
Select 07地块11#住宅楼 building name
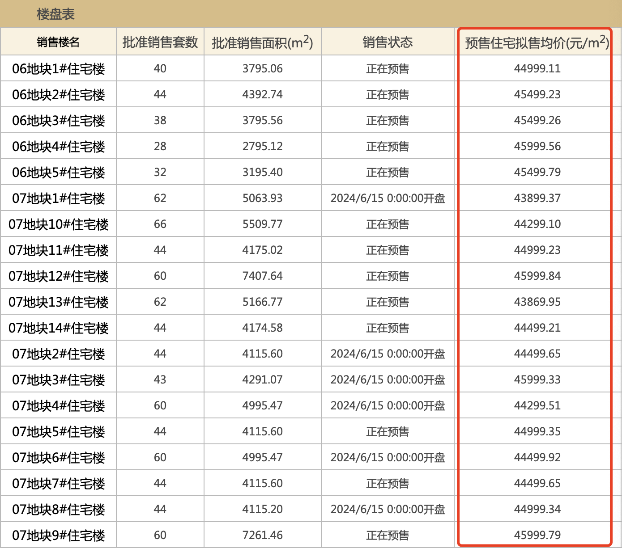tap(59, 250)
